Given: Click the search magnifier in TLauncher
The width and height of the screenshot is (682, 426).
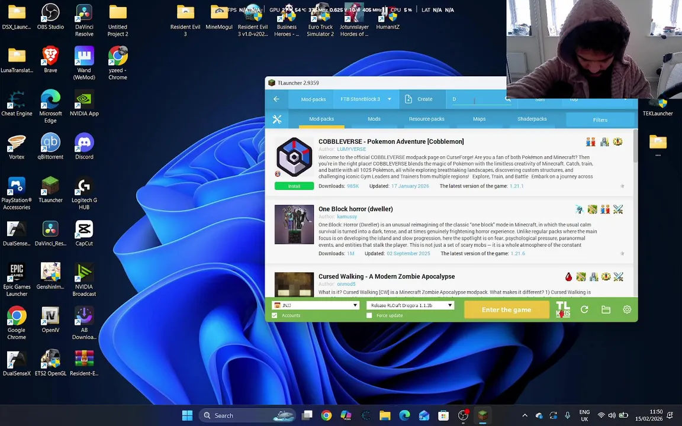Looking at the screenshot, I should click(507, 99).
